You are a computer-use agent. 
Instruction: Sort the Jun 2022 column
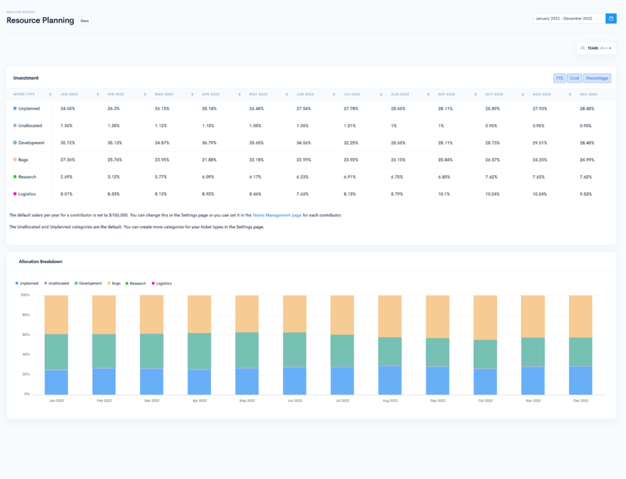pyautogui.click(x=334, y=95)
